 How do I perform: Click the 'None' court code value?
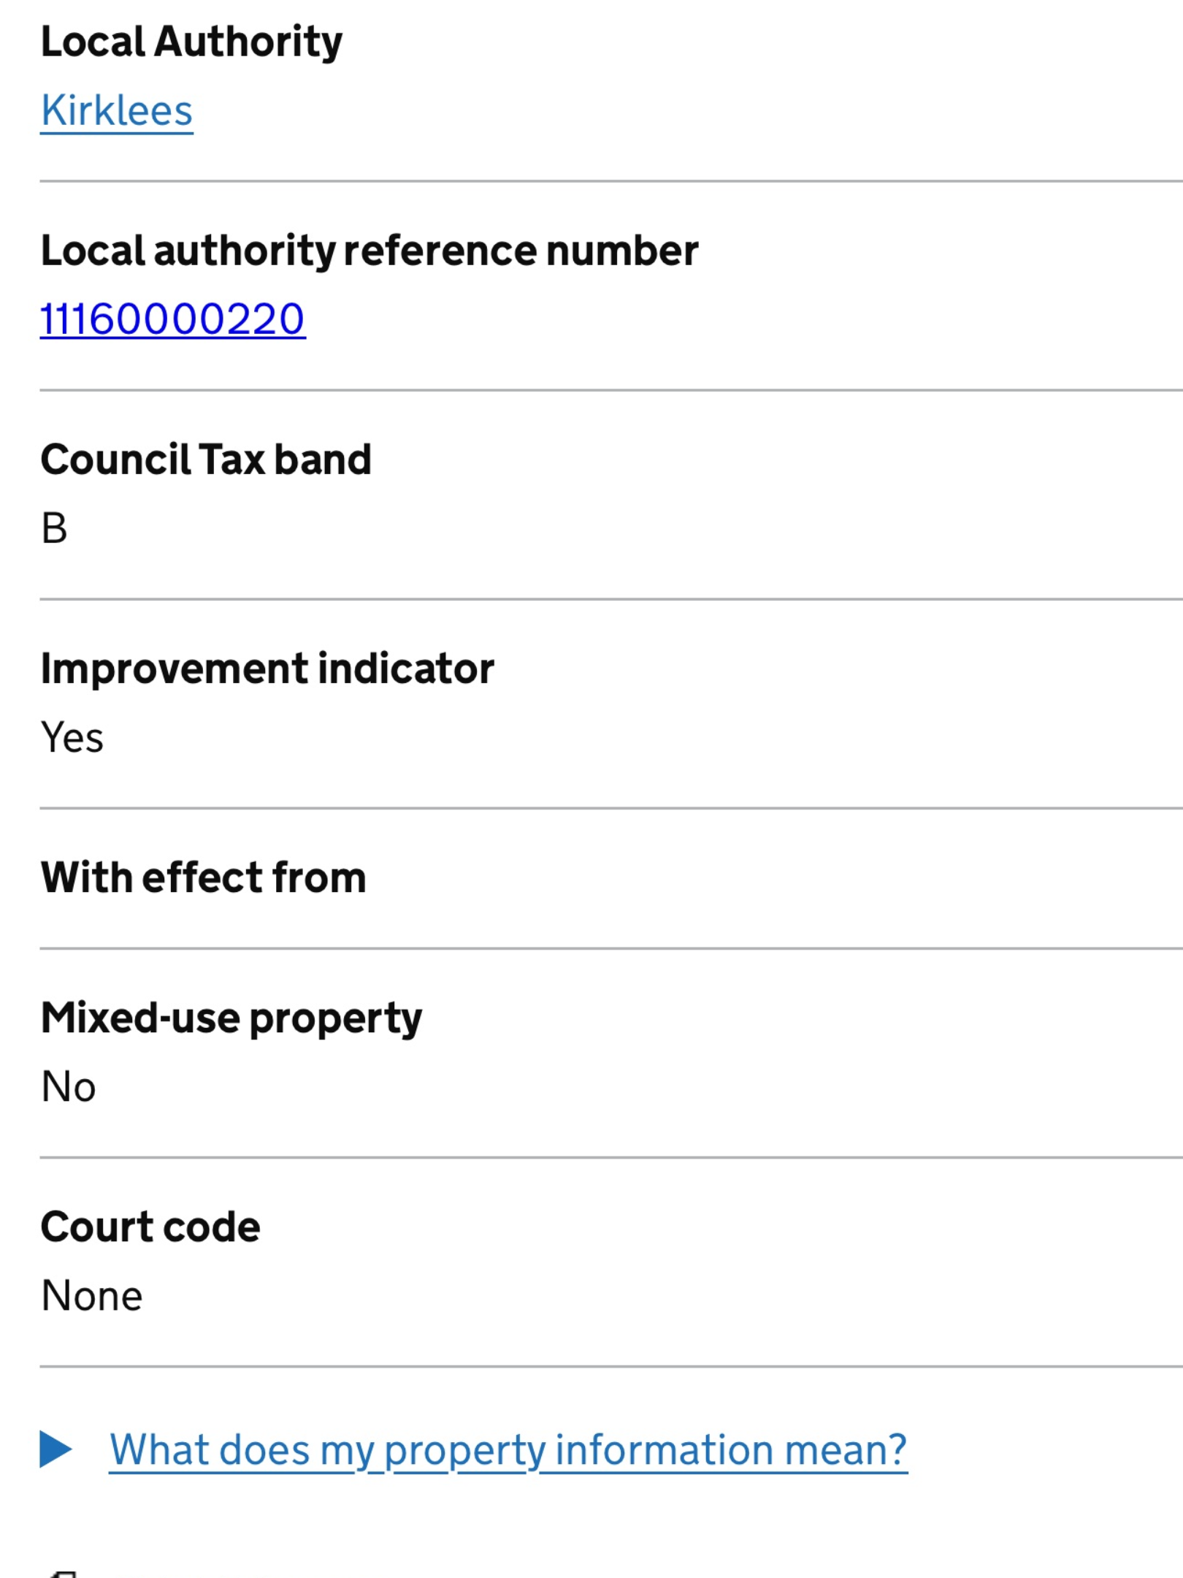[x=92, y=1296]
